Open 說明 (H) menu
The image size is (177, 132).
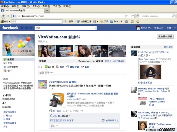(x=67, y=6)
